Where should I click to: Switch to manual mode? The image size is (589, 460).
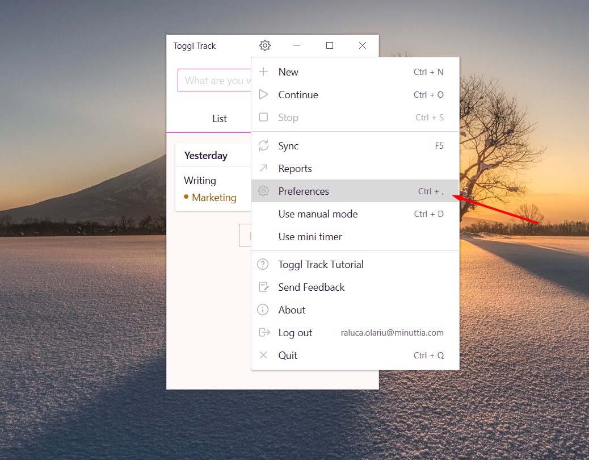point(318,214)
